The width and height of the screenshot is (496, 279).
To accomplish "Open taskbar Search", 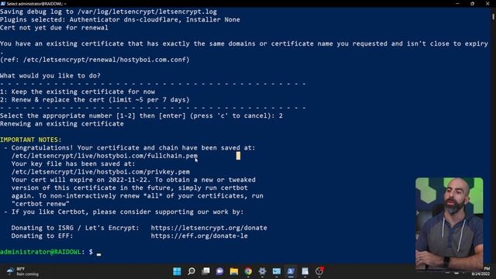I will pos(191,271).
